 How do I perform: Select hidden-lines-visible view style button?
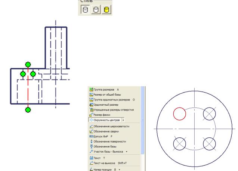coord(85,10)
